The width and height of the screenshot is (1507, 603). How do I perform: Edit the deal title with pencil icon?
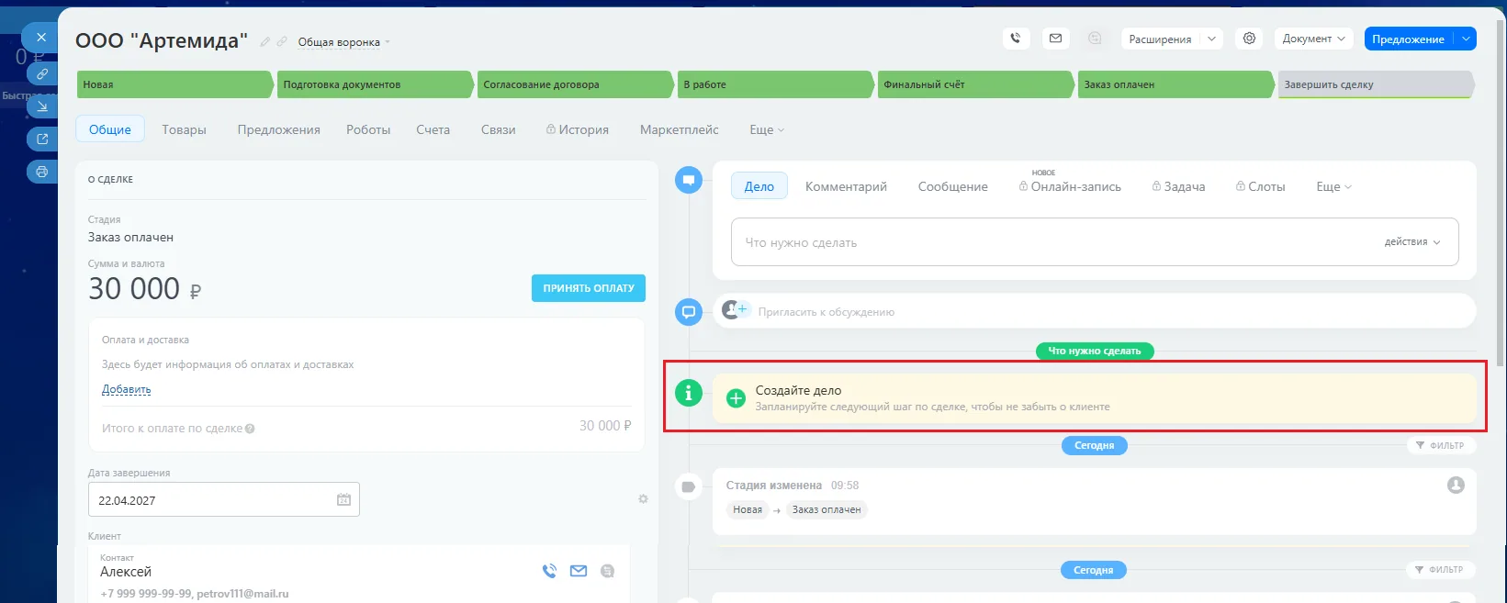coord(265,41)
